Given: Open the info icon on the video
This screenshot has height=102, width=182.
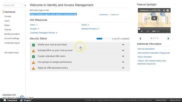Looking at the screenshot, I should [x=167, y=10].
